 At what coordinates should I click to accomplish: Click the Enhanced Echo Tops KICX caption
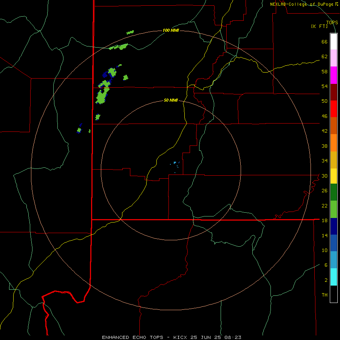point(172,337)
